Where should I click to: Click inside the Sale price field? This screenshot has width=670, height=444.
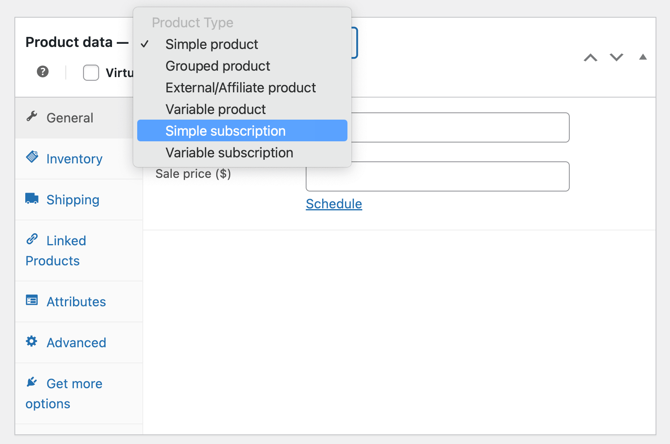tap(437, 176)
